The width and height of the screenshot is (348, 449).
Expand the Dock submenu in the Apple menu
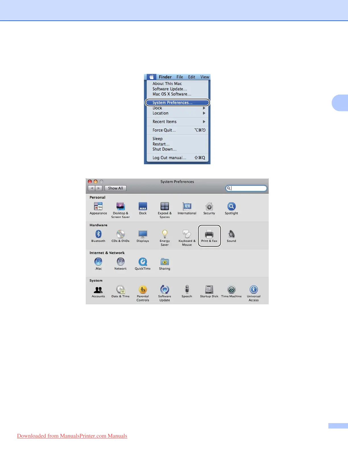(x=178, y=108)
